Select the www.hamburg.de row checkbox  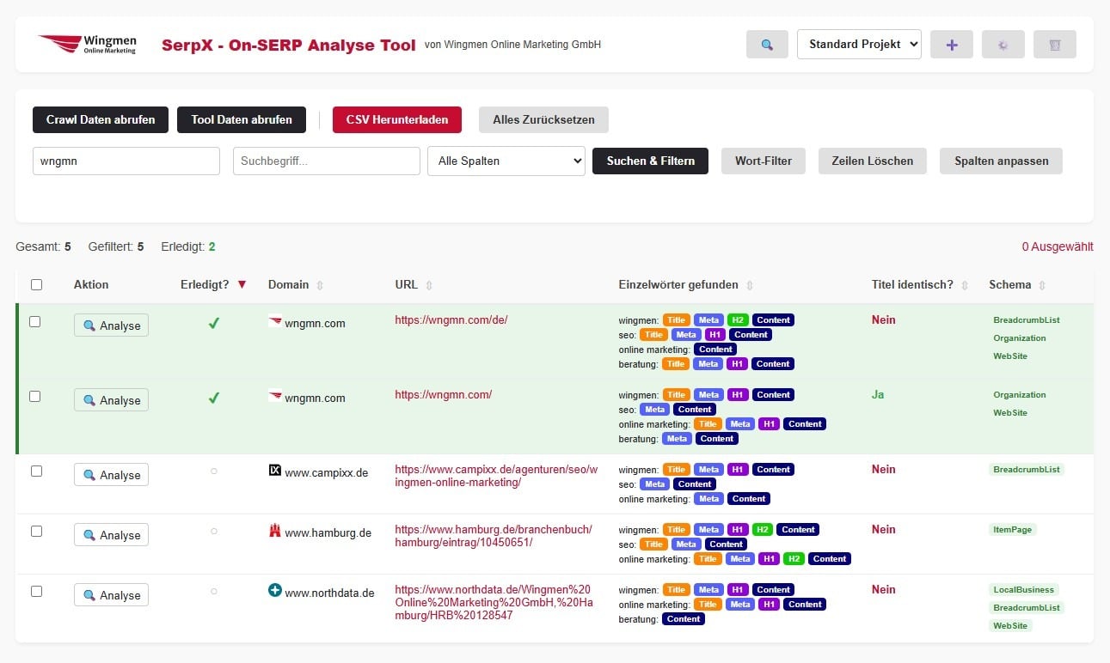pos(36,531)
